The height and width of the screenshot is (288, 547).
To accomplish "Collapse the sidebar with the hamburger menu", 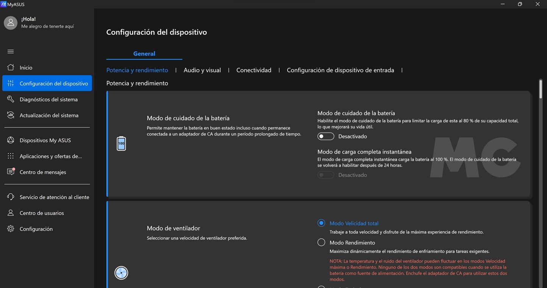I will point(11,51).
